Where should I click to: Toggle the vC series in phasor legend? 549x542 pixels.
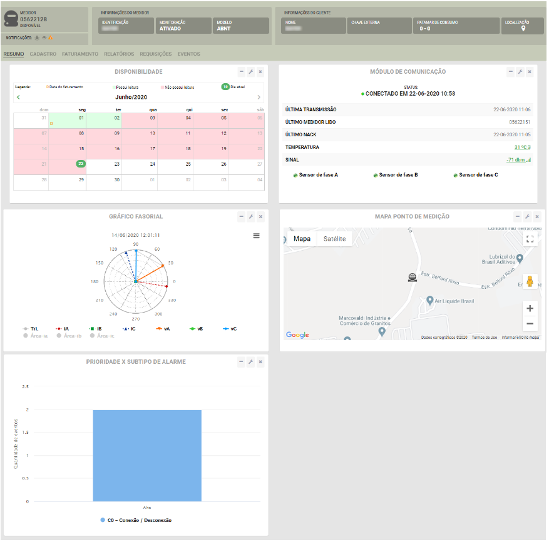click(230, 328)
